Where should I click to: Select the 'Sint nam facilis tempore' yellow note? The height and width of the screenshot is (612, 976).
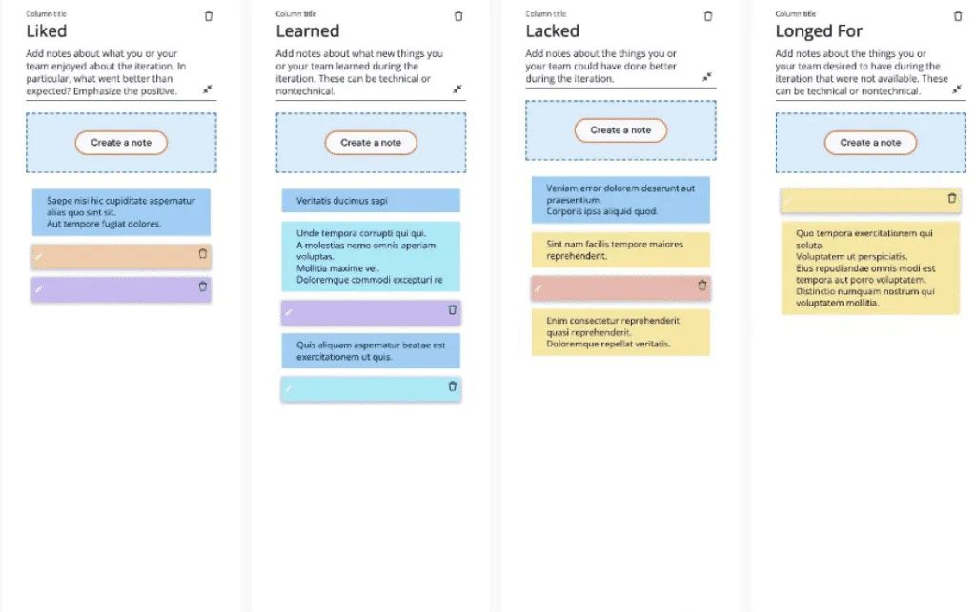pyautogui.click(x=620, y=249)
